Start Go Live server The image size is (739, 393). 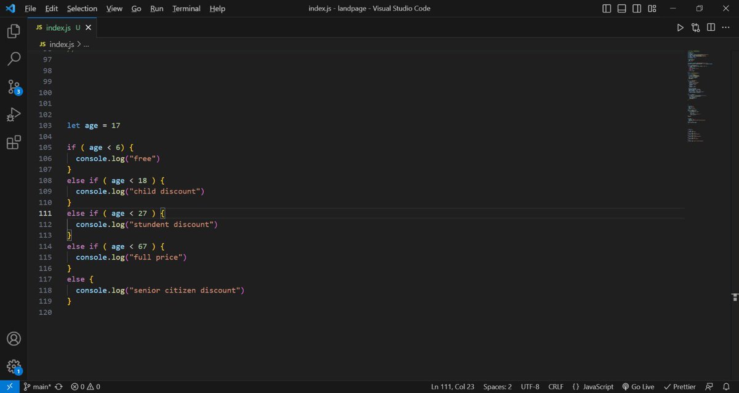pyautogui.click(x=638, y=387)
